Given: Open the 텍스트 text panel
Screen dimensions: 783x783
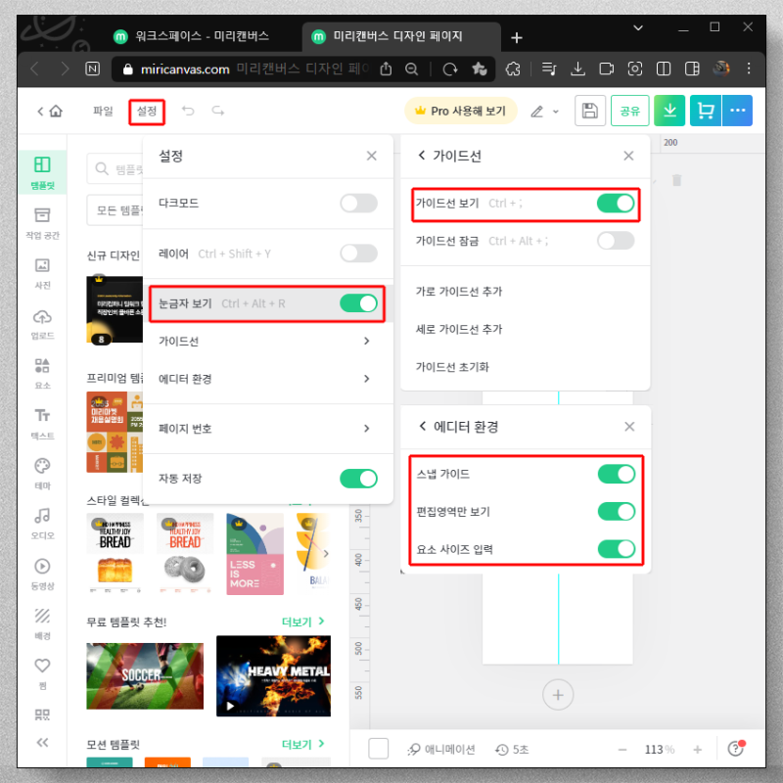Looking at the screenshot, I should (x=42, y=424).
